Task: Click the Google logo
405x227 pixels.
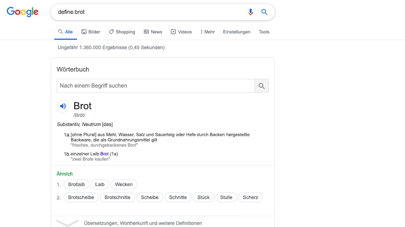Action: coord(23,12)
